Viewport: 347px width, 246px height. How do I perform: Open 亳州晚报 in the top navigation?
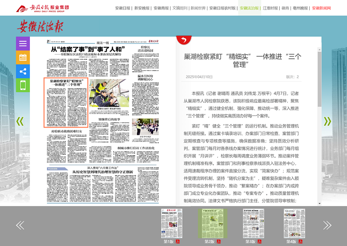300,8
